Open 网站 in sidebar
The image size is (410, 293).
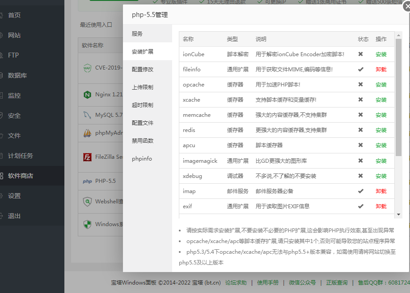click(32, 35)
